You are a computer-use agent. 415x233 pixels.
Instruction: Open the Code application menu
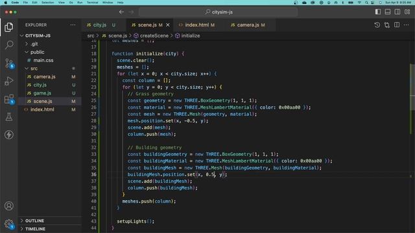(15, 3)
